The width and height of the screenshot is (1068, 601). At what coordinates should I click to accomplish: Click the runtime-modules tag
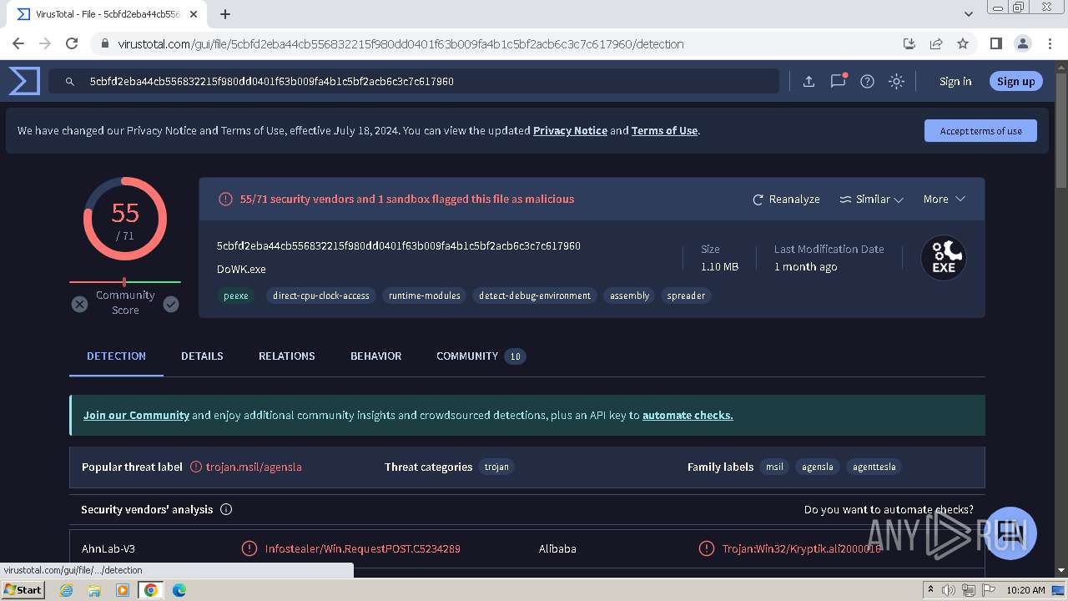click(425, 295)
